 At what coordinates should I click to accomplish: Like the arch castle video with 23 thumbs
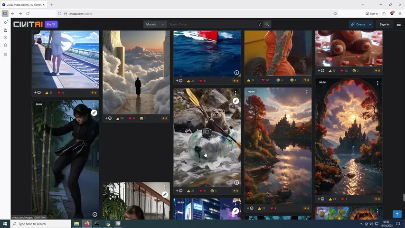click(332, 199)
